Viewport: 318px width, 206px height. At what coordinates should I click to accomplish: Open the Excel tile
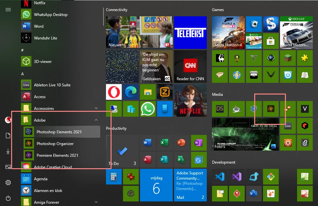165,143
